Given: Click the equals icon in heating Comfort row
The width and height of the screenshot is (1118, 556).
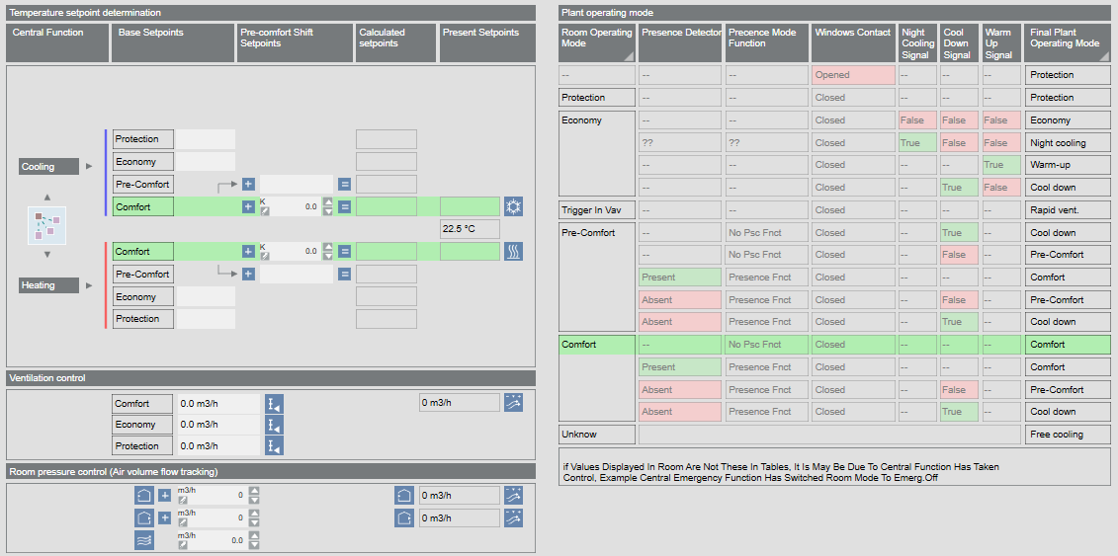Looking at the screenshot, I should pos(344,252).
